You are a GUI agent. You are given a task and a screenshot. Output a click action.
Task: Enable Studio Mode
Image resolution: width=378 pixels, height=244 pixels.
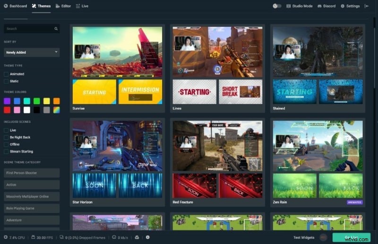click(300, 6)
